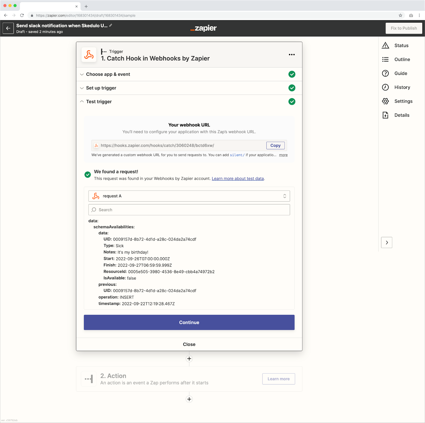Click the 2. Action step title
The image size is (425, 423).
coord(113,376)
